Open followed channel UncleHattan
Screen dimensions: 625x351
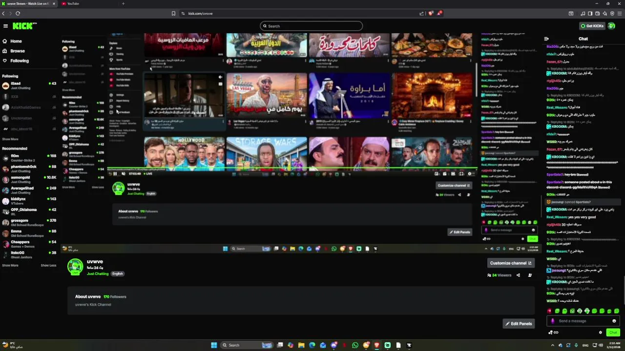tap(29, 118)
